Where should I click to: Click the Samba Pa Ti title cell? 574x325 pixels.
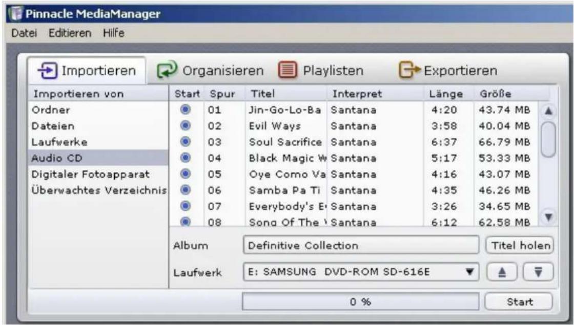pyautogui.click(x=284, y=190)
